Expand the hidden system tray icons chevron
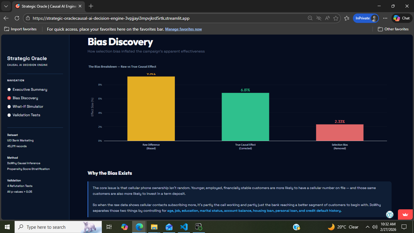Image resolution: width=414 pixels, height=233 pixels. point(368,227)
